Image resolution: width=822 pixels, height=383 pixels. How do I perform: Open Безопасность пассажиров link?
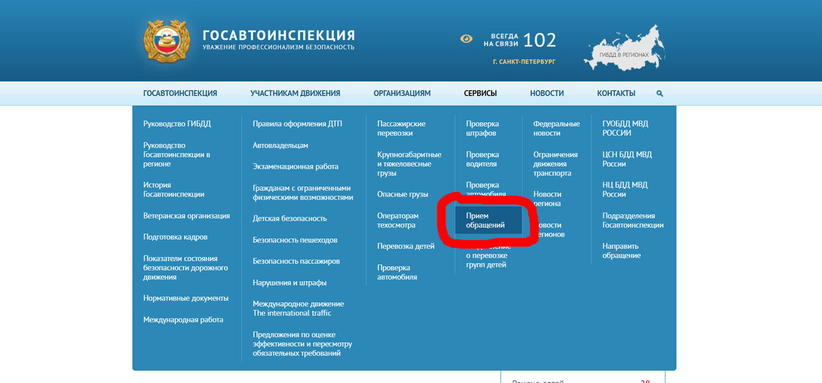pyautogui.click(x=296, y=261)
